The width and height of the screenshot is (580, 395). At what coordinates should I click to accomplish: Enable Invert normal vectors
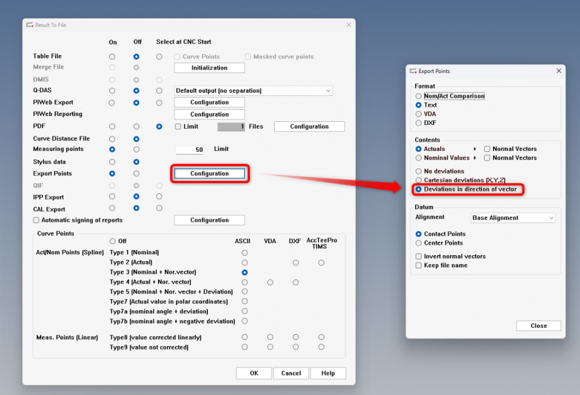(419, 256)
